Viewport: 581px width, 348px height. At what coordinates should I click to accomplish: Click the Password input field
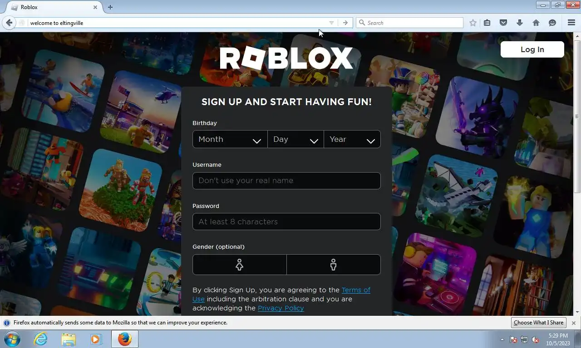[286, 222]
